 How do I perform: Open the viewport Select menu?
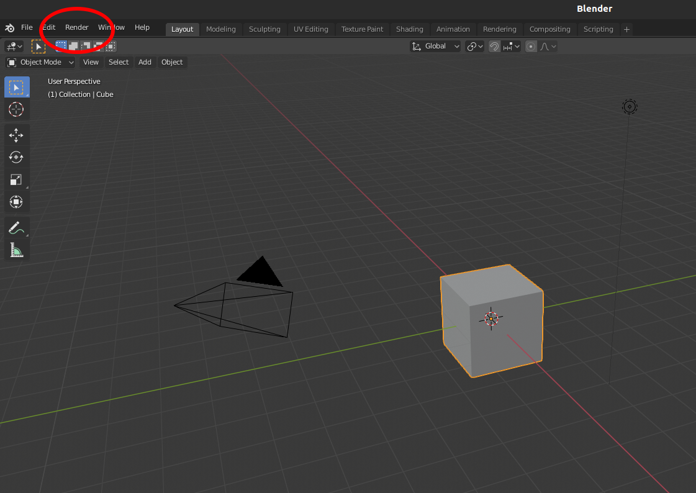119,62
